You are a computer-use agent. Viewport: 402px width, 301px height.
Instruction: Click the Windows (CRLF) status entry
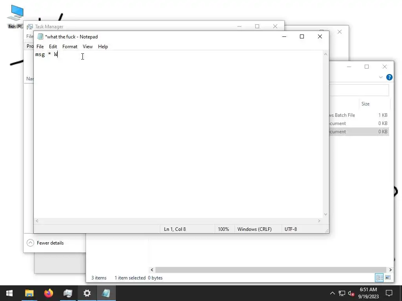click(x=254, y=229)
